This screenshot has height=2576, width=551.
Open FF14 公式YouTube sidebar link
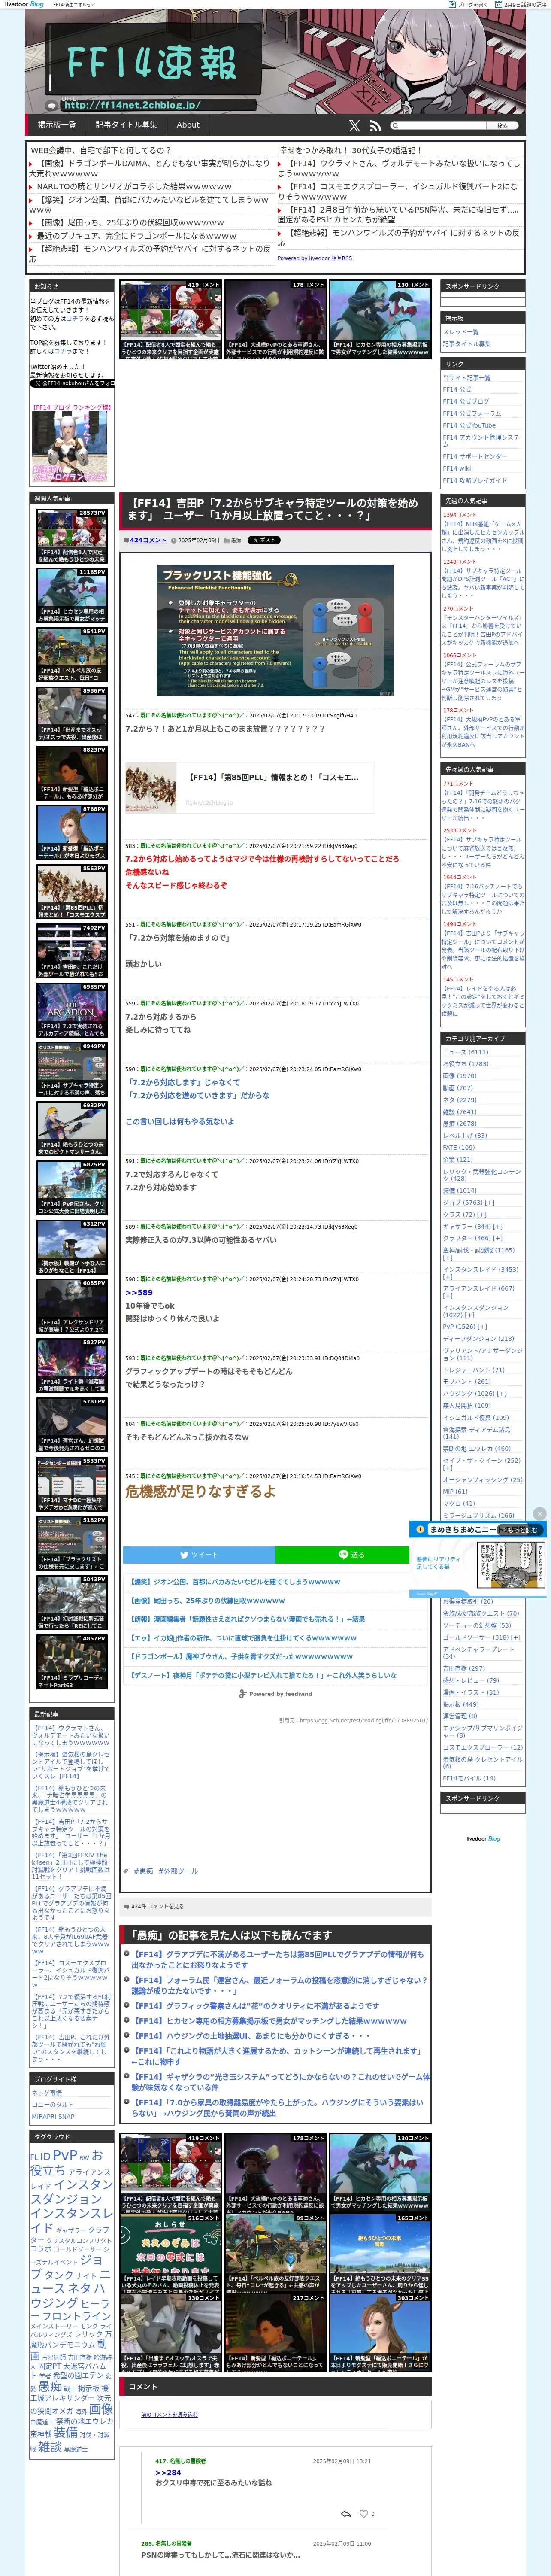pos(469,425)
